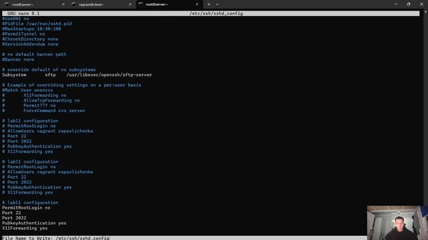Click the scrollbar up arrow
This screenshot has height=240, width=428.
(x=425, y=12)
